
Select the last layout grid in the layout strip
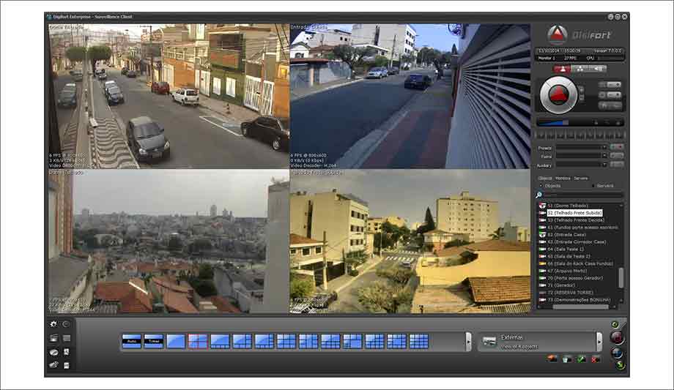pyautogui.click(x=418, y=341)
